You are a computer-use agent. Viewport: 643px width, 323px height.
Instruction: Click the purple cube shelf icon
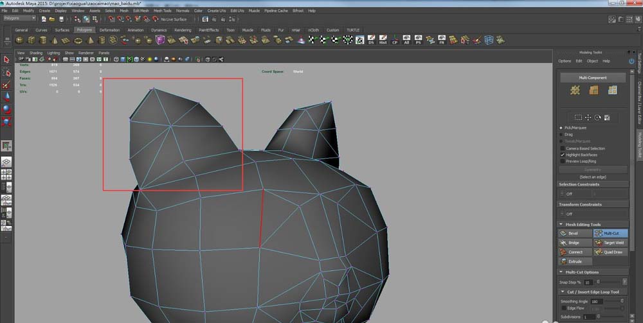pos(161,40)
